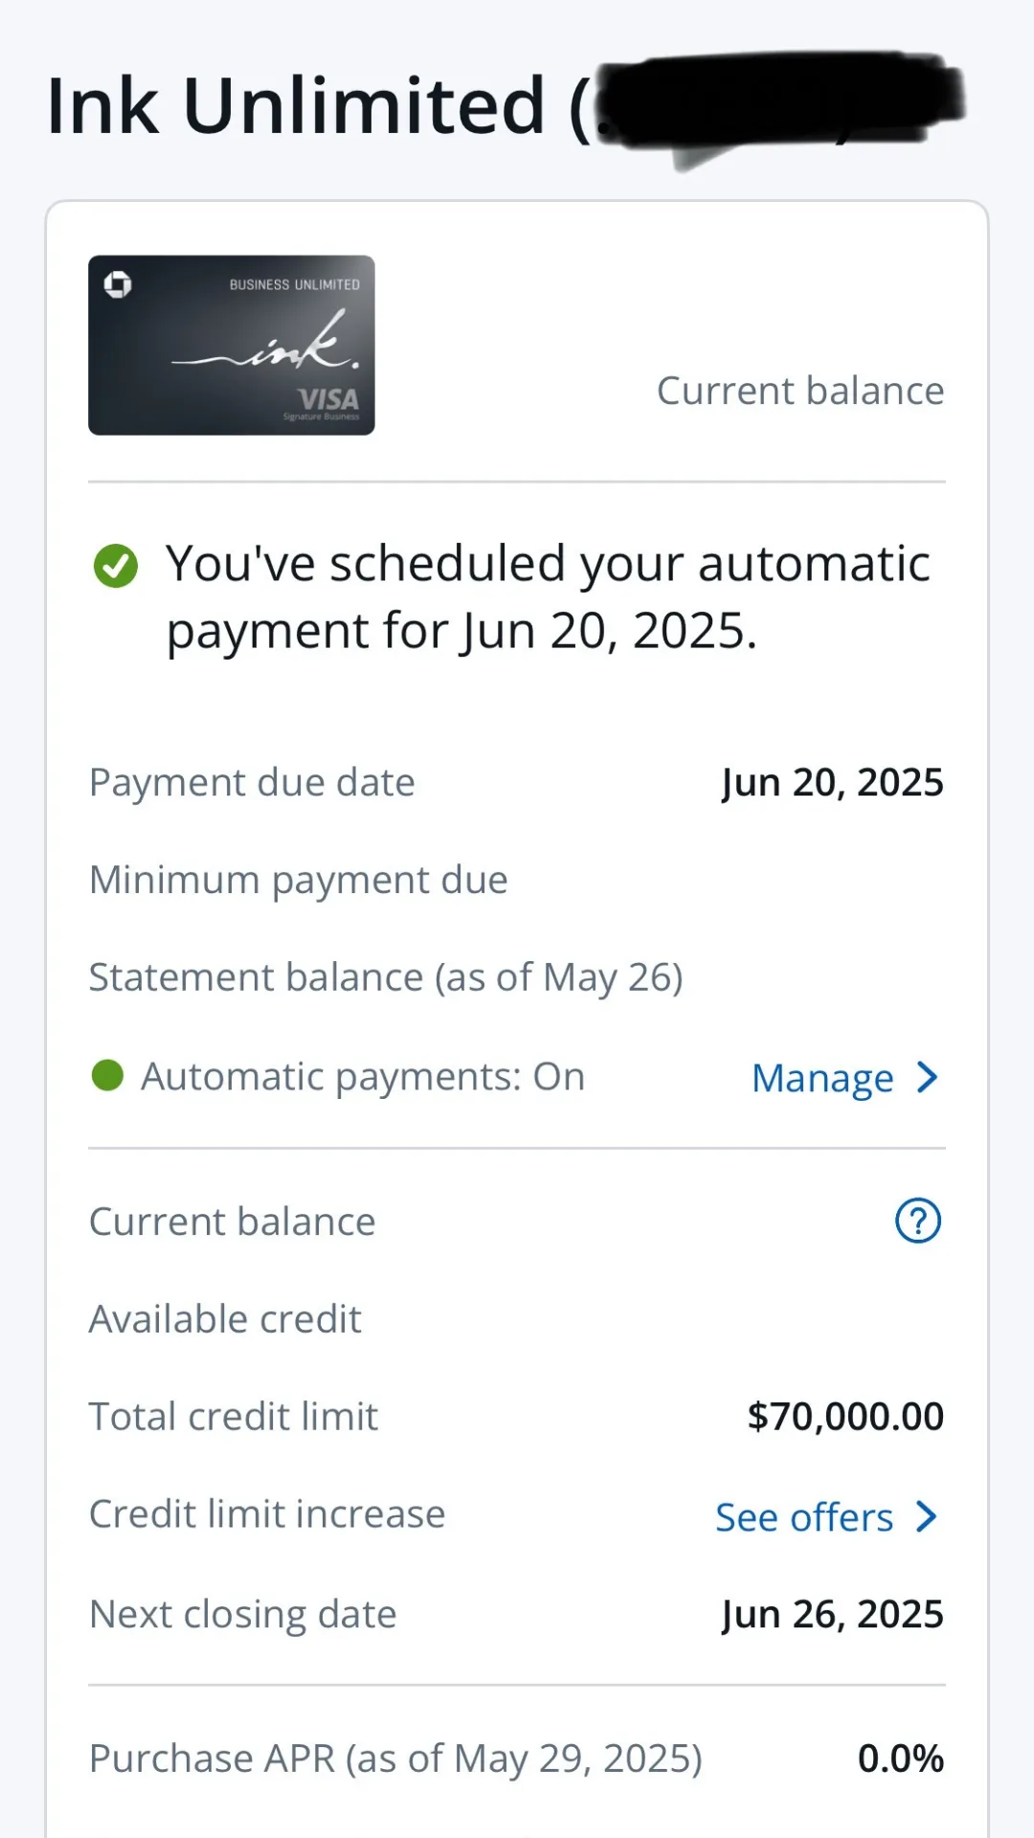This screenshot has height=1838, width=1034.
Task: Click the Payment due date row
Action: pos(517,782)
